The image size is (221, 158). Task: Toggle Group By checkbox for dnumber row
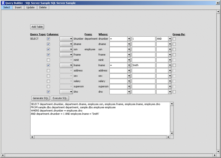pyautogui.click(x=174, y=39)
